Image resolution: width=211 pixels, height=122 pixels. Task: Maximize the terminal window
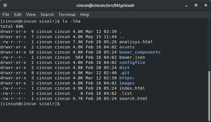(x=196, y=5)
